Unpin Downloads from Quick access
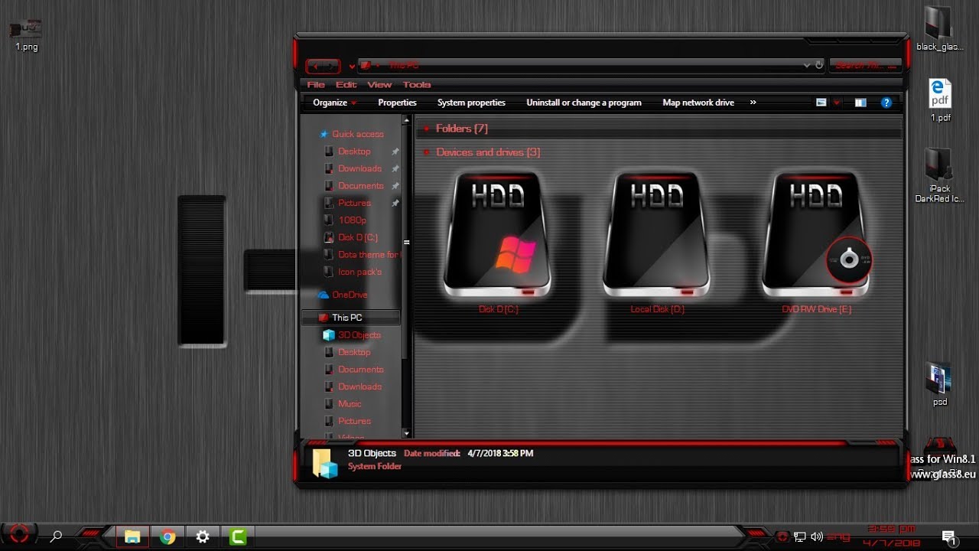 tap(395, 168)
